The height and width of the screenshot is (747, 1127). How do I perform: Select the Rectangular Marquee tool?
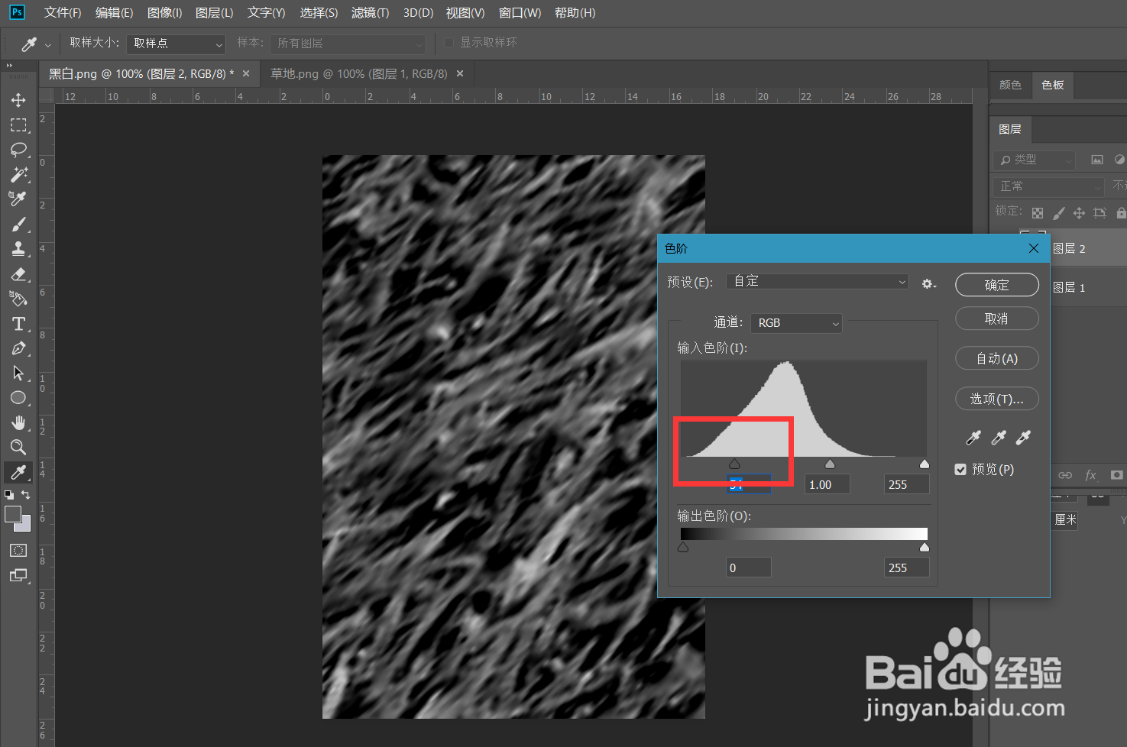coord(18,125)
